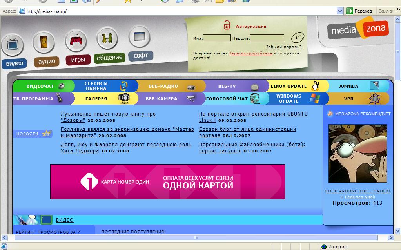Open the ВЕБ-РАДИО menu item

[x=163, y=86]
